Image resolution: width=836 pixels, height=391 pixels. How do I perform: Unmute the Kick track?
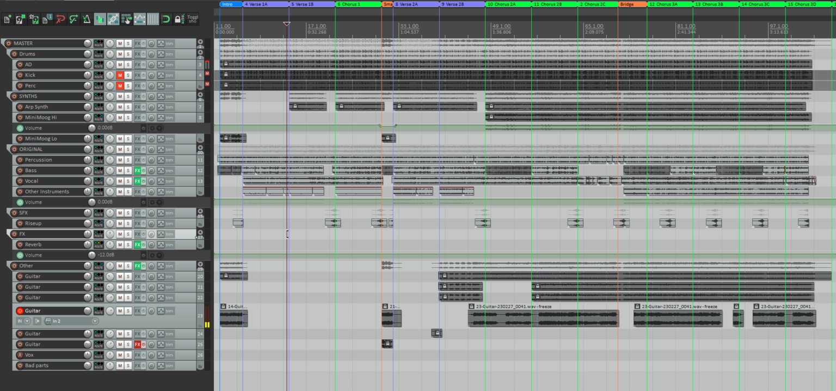click(120, 75)
